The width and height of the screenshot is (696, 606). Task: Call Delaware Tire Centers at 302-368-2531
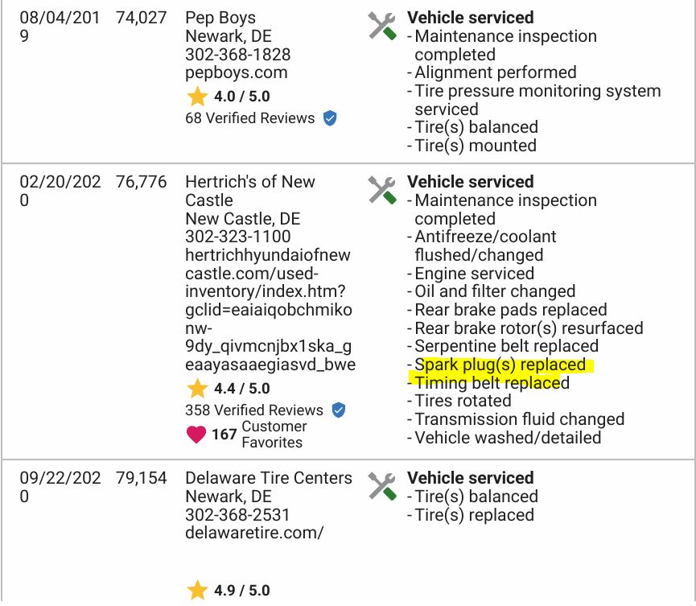(x=238, y=514)
